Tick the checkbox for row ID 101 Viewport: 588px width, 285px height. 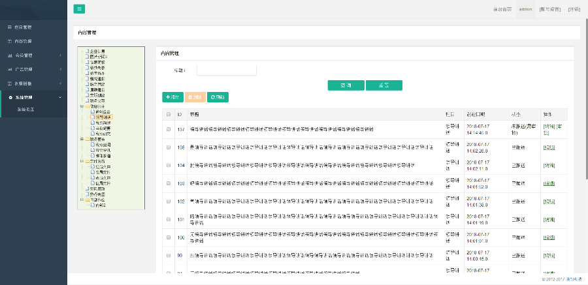(x=169, y=220)
